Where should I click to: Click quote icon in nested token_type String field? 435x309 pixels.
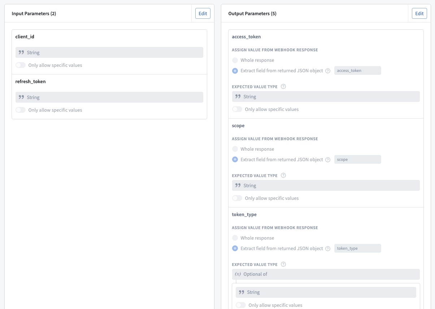pyautogui.click(x=242, y=292)
